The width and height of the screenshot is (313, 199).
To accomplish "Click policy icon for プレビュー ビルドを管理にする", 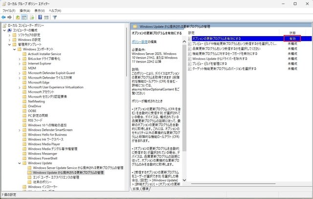I will (x=190, y=64).
